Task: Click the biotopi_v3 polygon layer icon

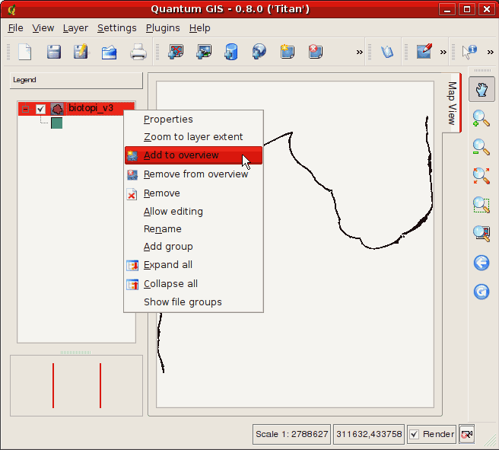Action: click(57, 109)
